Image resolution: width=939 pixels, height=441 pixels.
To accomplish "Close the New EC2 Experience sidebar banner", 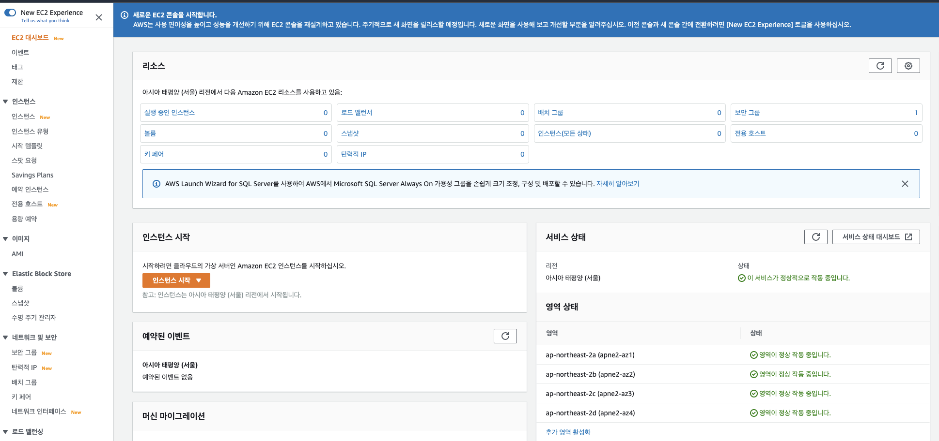I will [x=99, y=17].
